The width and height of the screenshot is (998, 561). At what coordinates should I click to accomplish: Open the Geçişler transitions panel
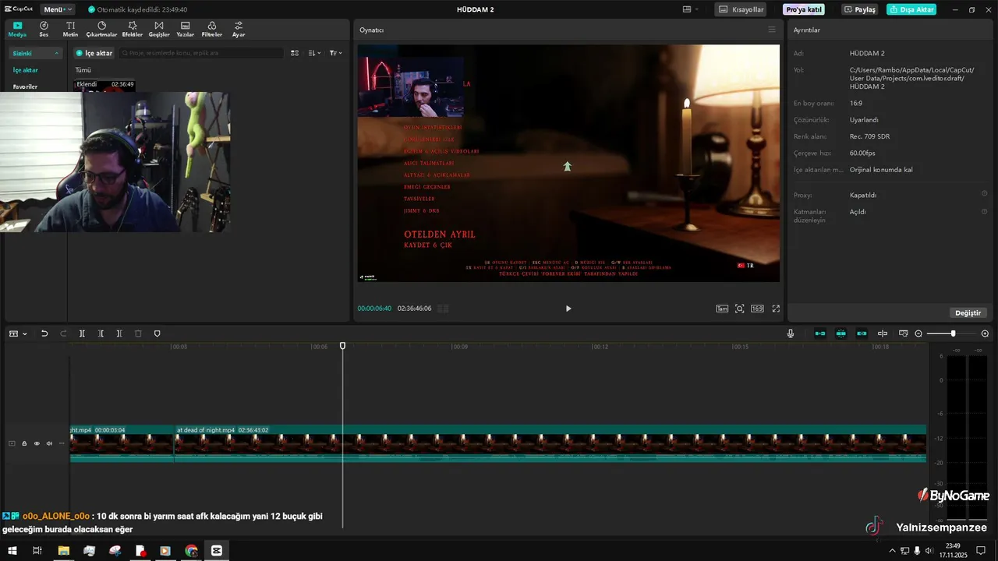pyautogui.click(x=159, y=30)
